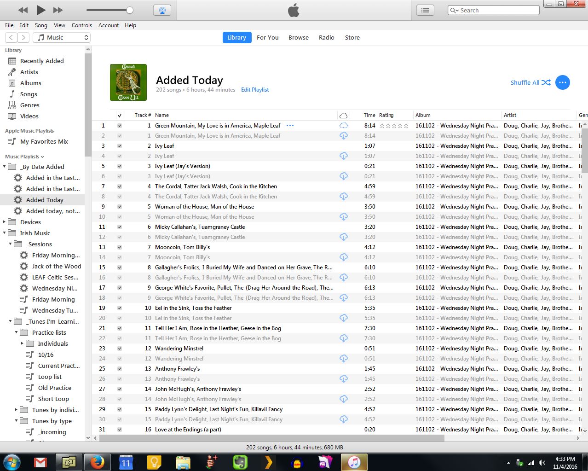Click the cloud status column header

point(343,115)
